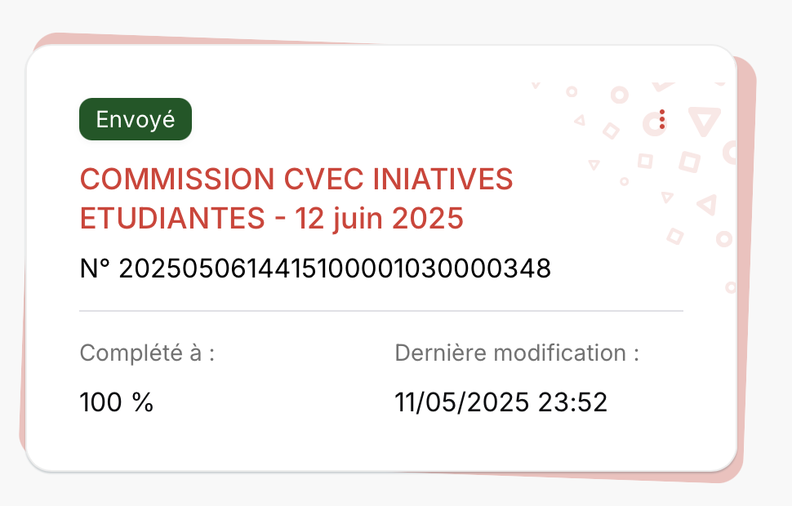Open the three-dot options menu
792x506 pixels.
click(x=662, y=119)
